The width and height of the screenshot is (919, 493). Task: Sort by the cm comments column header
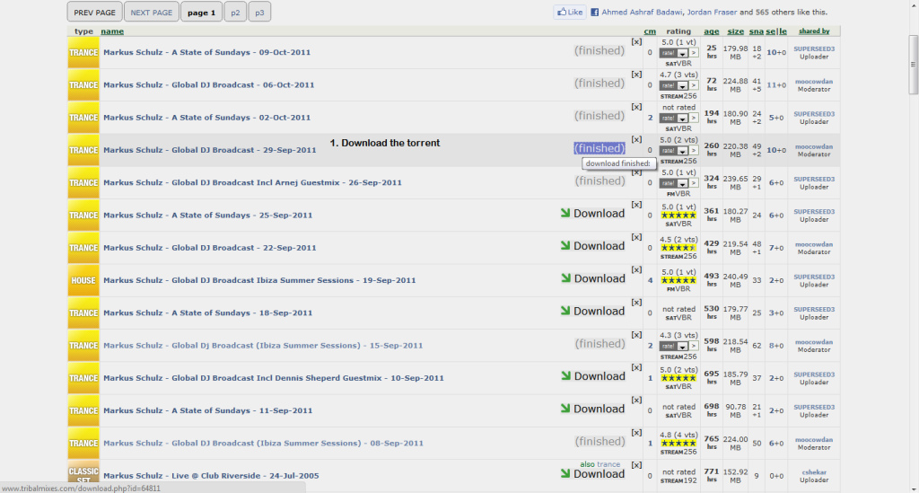point(650,31)
